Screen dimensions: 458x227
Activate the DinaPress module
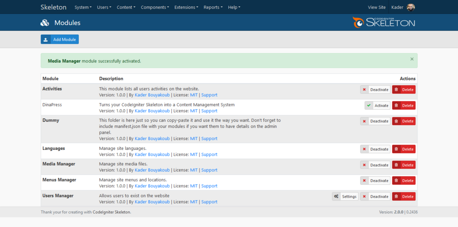(377, 106)
